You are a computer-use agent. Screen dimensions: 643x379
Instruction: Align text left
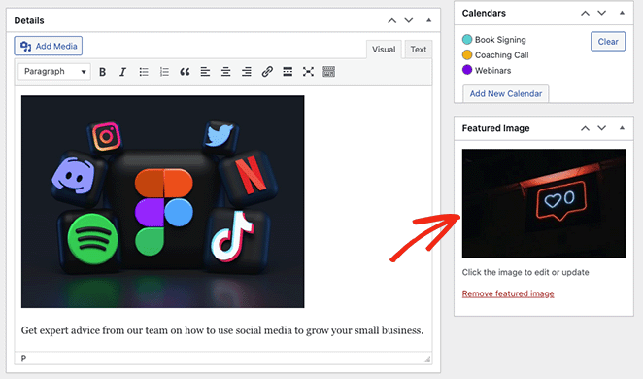205,72
